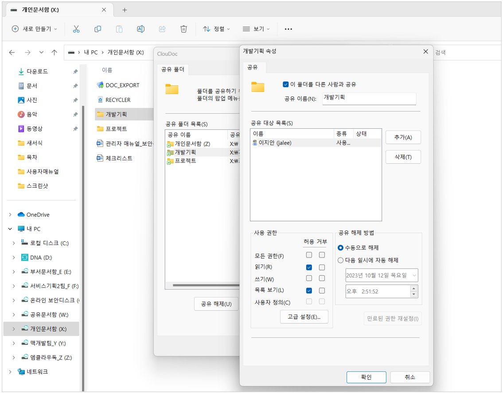Image resolution: width=503 pixels, height=393 pixels.
Task: Click the 추가(A) button
Action: pos(403,137)
